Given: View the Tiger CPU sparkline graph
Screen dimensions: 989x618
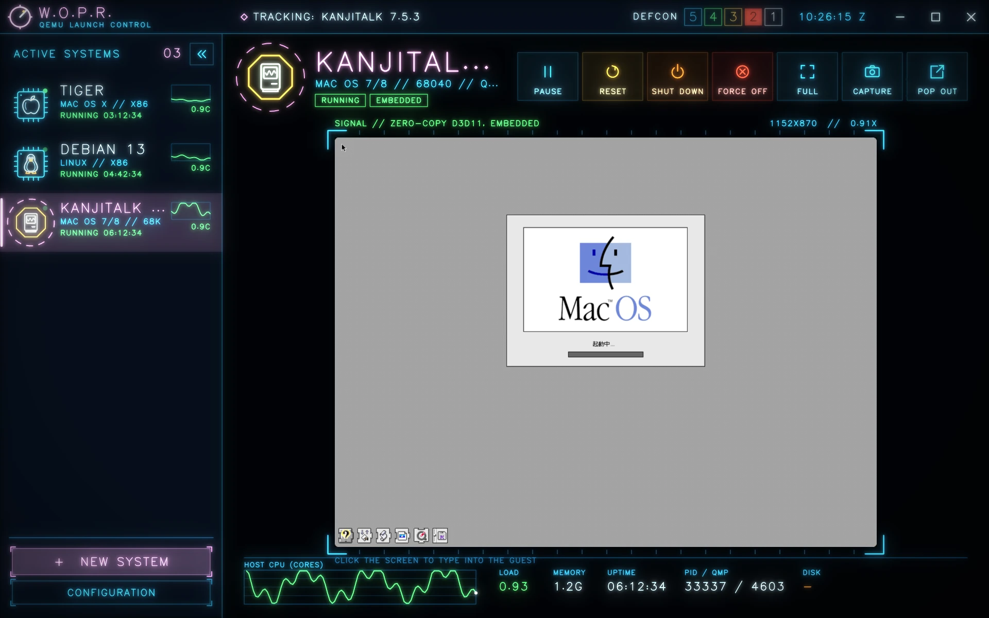Looking at the screenshot, I should point(191,94).
